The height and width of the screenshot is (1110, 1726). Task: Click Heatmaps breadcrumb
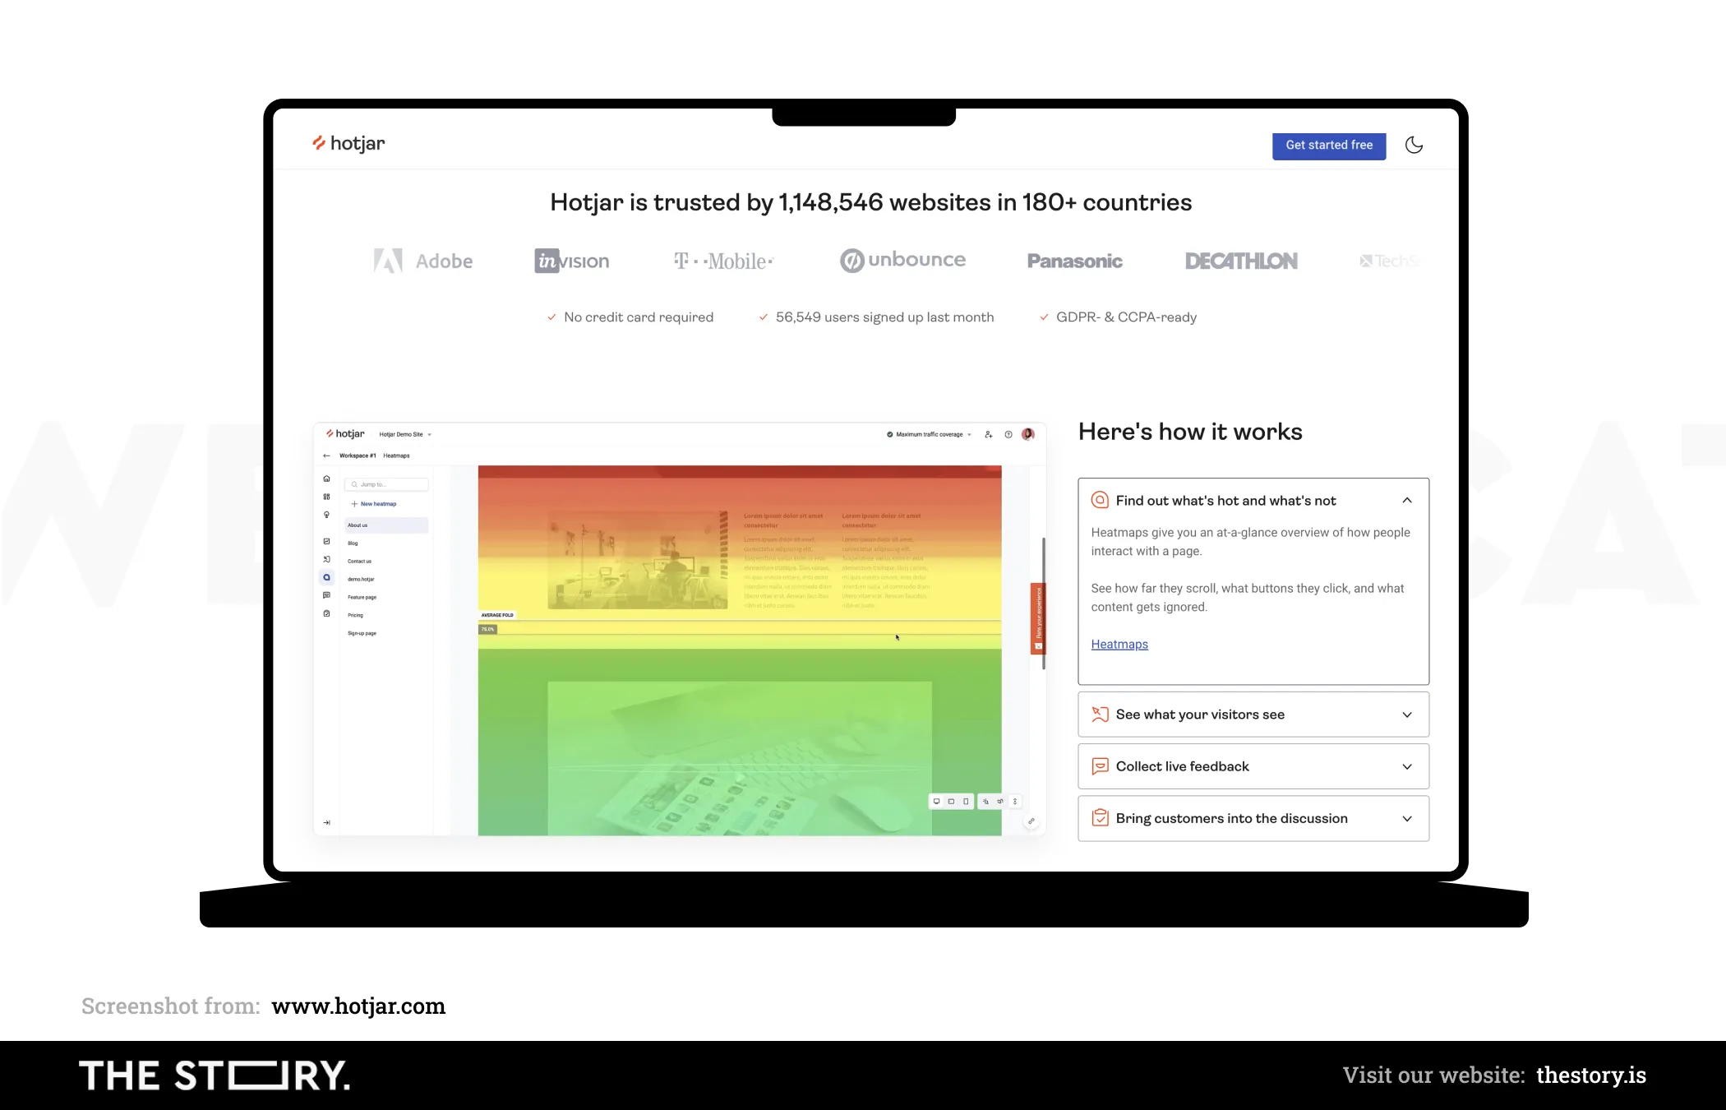coord(396,456)
